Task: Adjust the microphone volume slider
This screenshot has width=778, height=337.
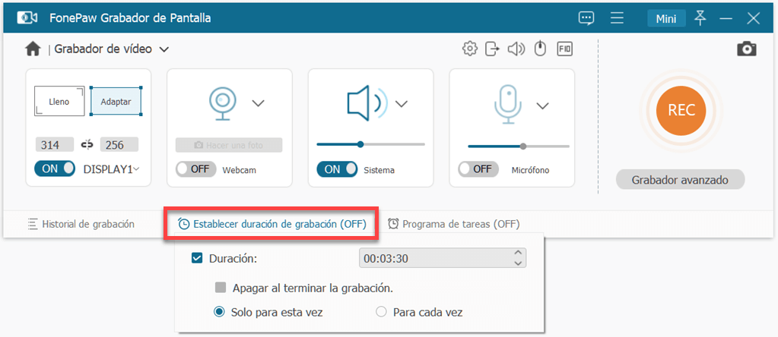Action: coord(519,146)
